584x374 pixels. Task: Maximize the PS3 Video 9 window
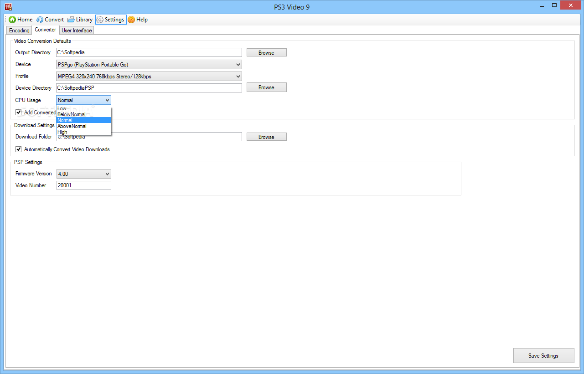click(555, 5)
